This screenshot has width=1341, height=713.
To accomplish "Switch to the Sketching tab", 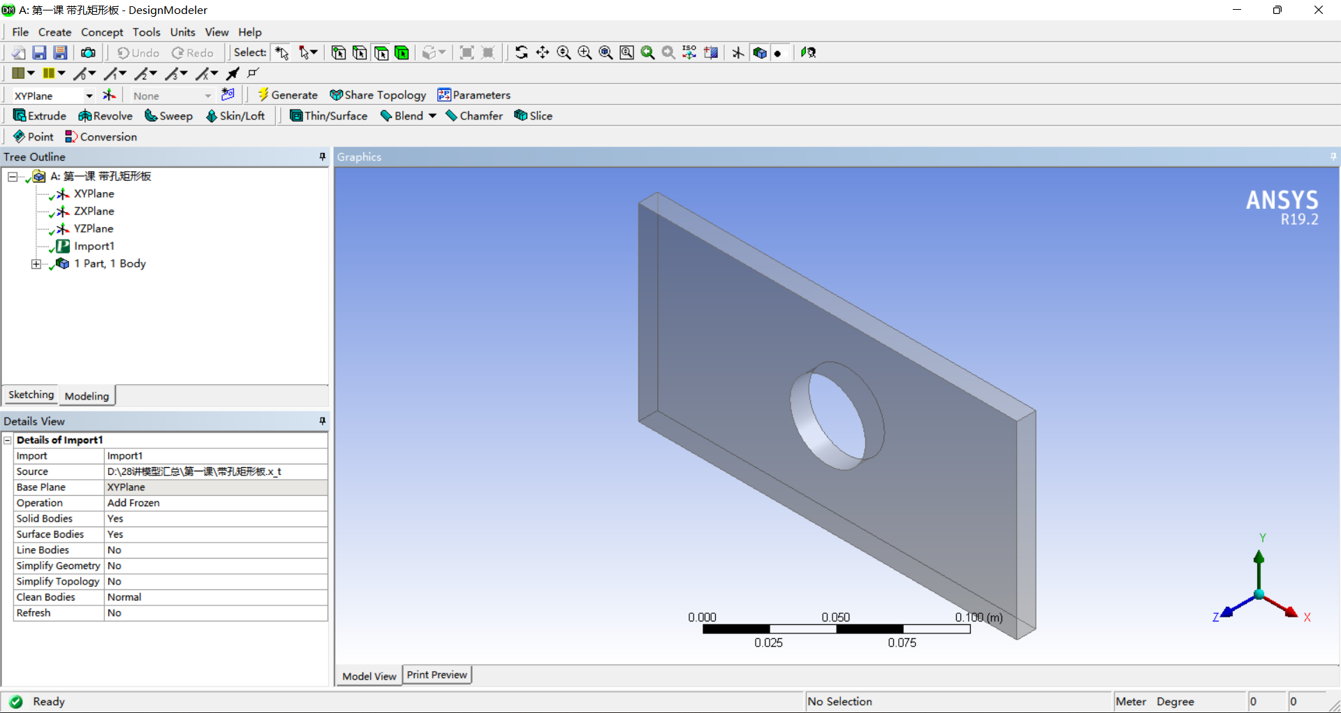I will pos(31,395).
